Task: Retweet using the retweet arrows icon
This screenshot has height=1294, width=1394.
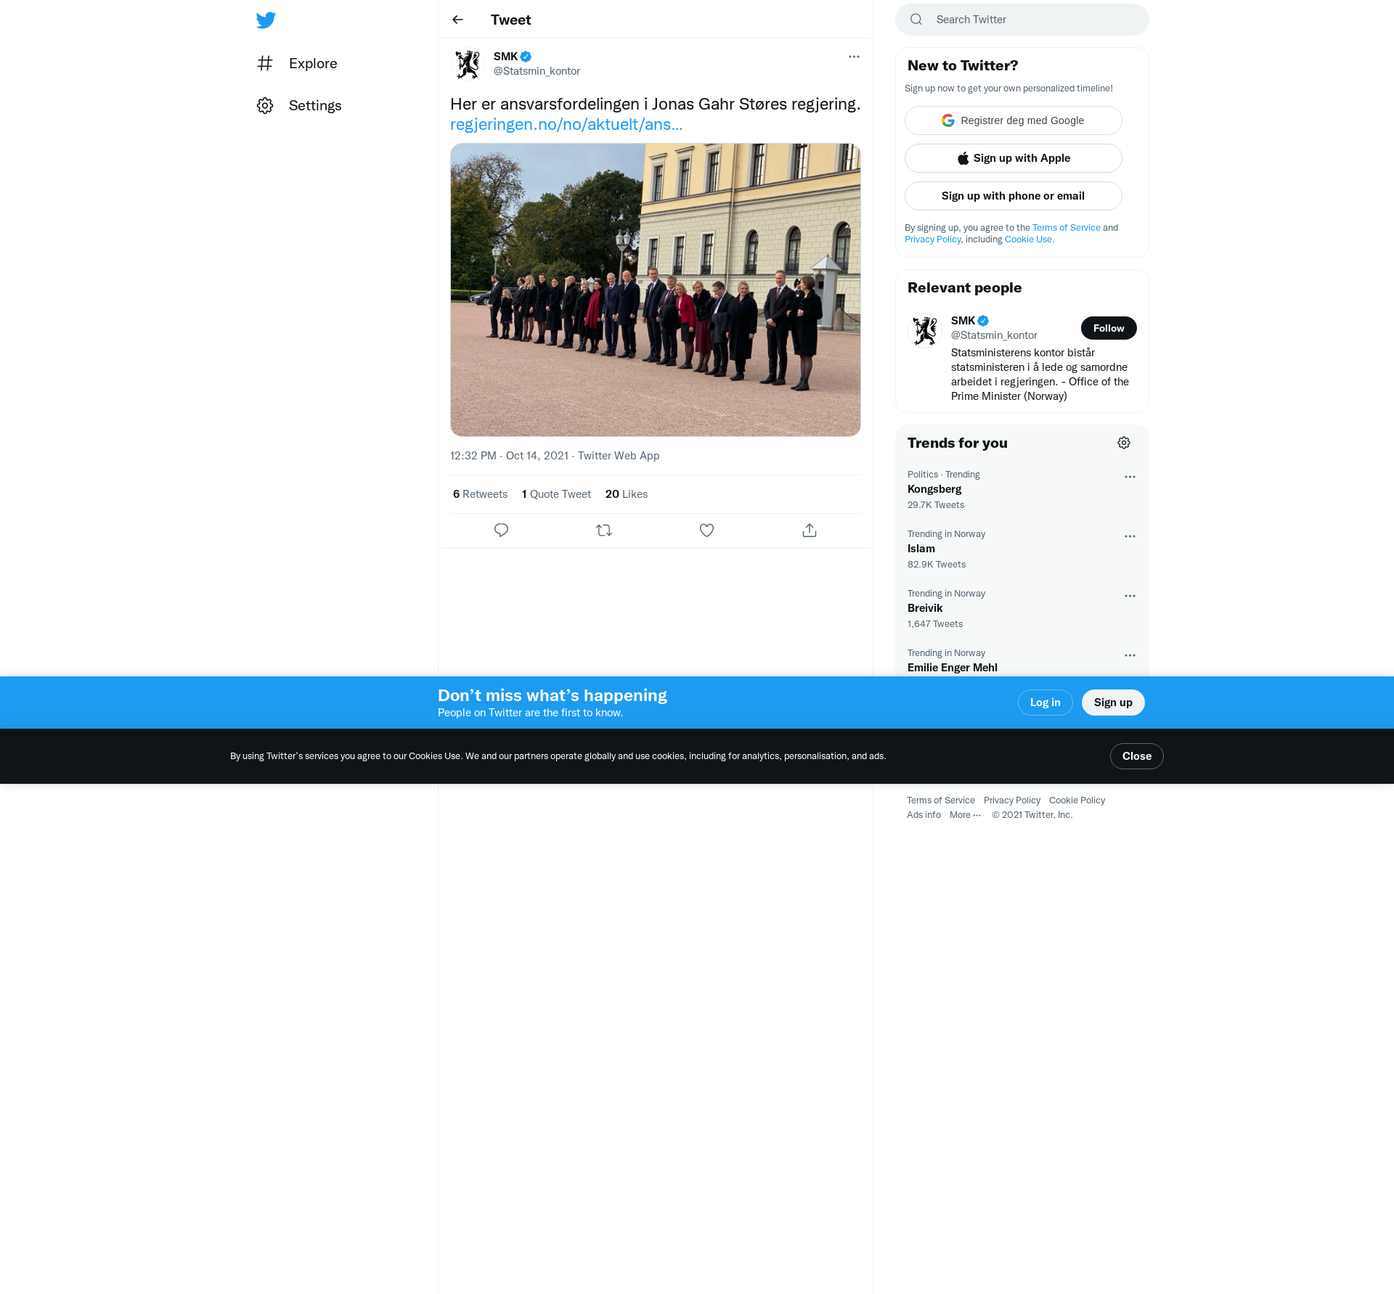Action: tap(604, 531)
